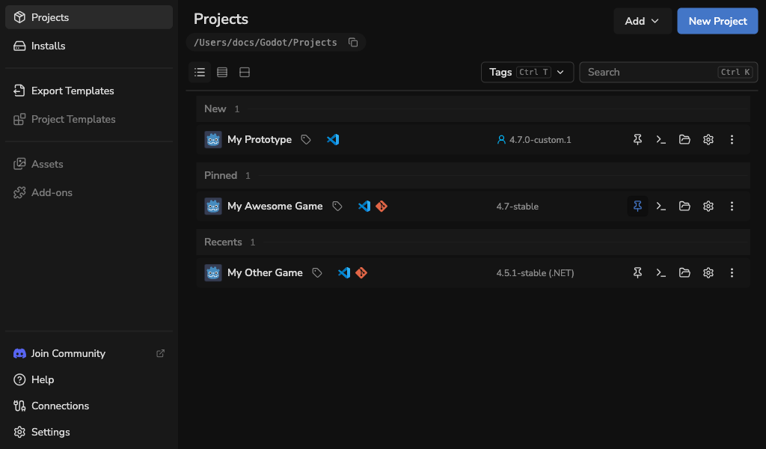Edit tags for My Prototype
766x449 pixels.
(306, 140)
